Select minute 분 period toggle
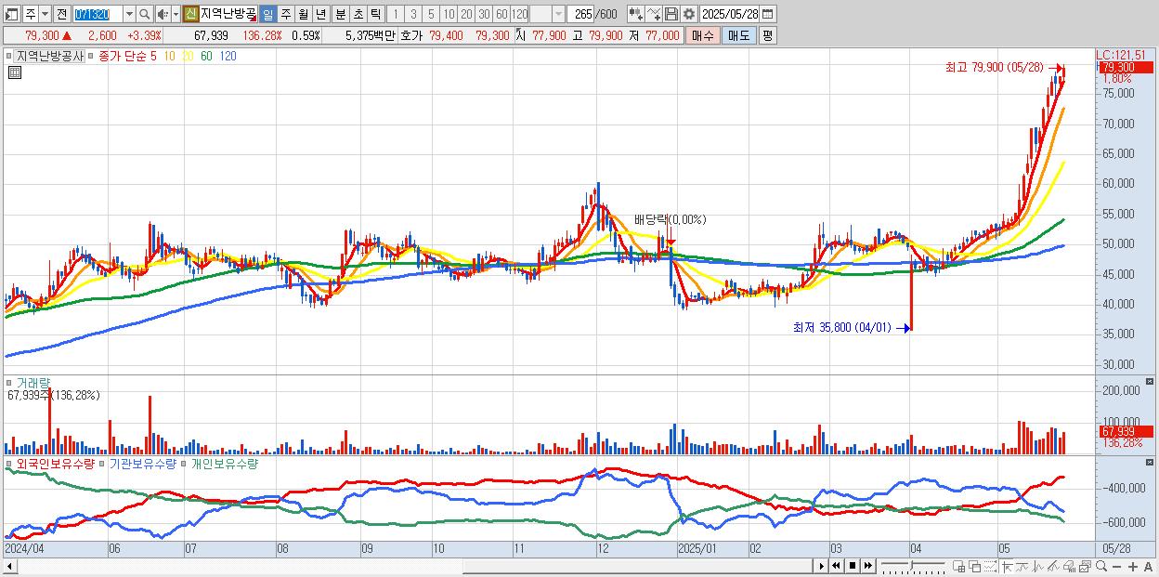Screen dimensions: 1159x577 [x=340, y=14]
